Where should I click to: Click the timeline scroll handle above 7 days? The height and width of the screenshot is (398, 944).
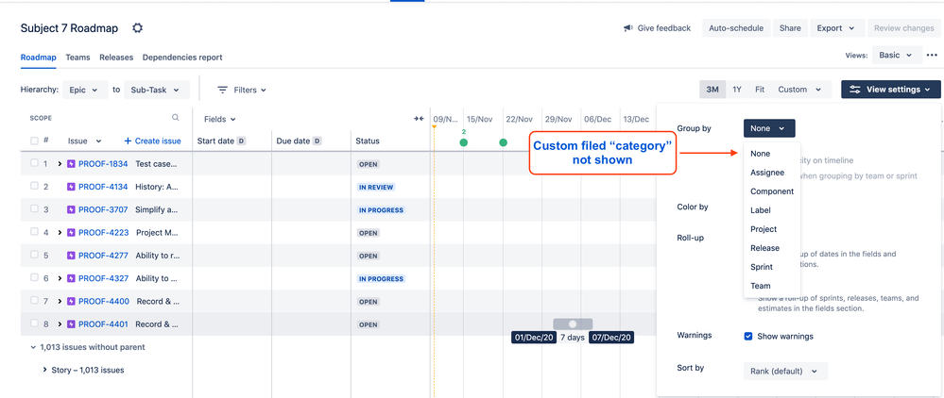click(x=573, y=324)
